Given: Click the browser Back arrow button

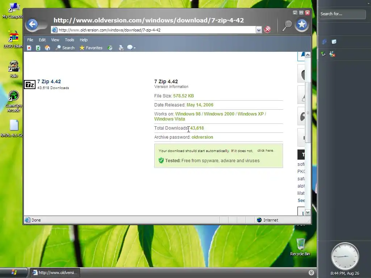Looking at the screenshot, I should point(32,24).
